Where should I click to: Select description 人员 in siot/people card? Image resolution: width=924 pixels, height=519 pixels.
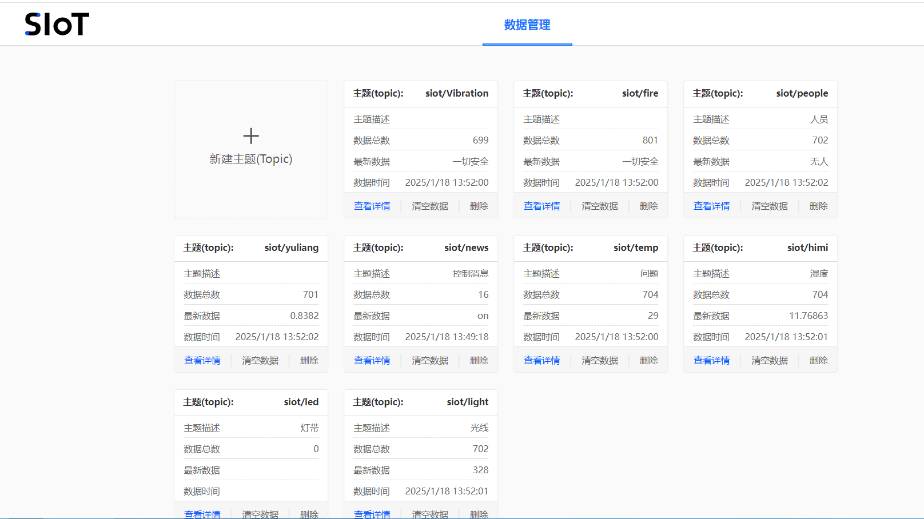coord(819,119)
